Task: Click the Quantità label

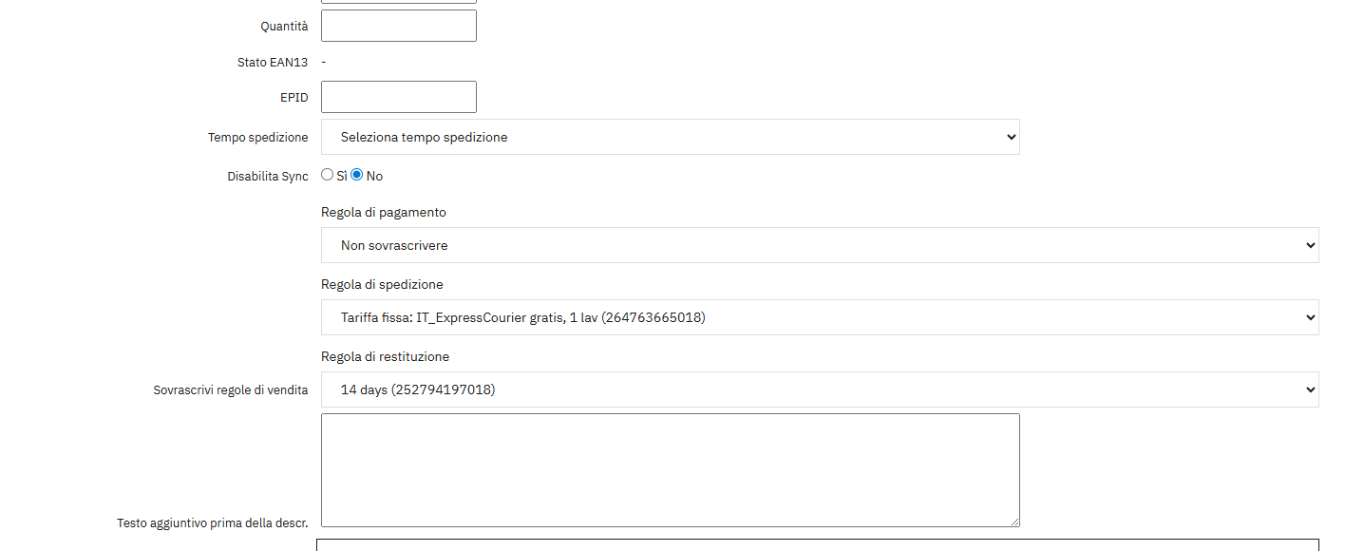Action: point(284,27)
